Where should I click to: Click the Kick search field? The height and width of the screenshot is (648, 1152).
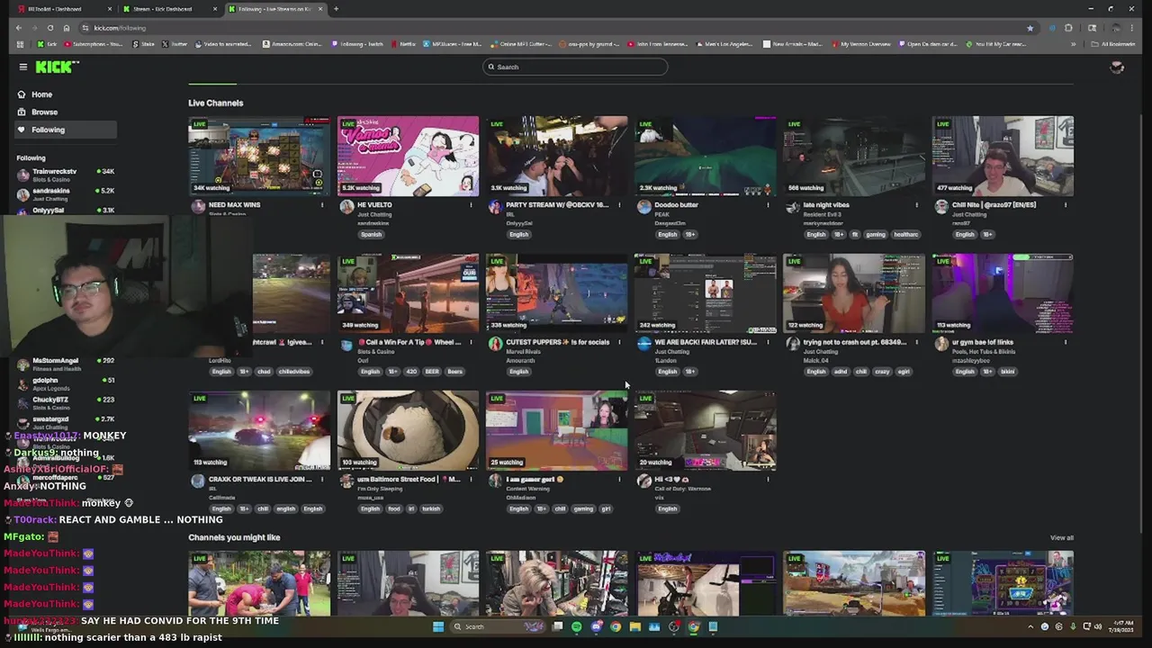(x=575, y=67)
